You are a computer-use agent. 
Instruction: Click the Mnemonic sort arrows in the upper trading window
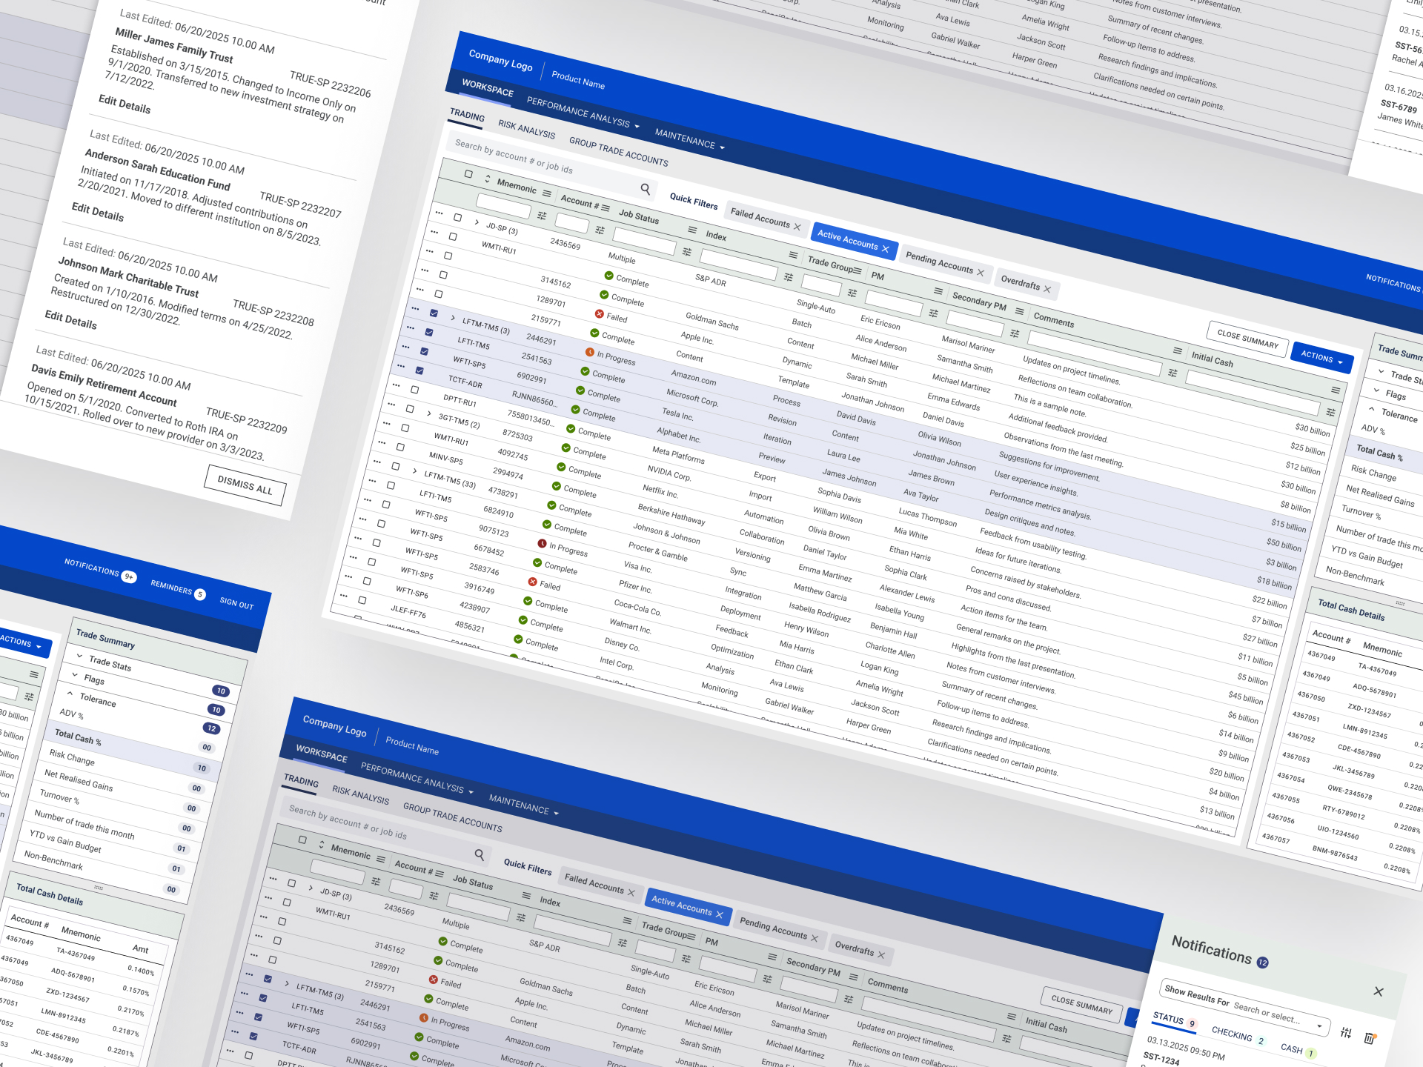click(488, 179)
